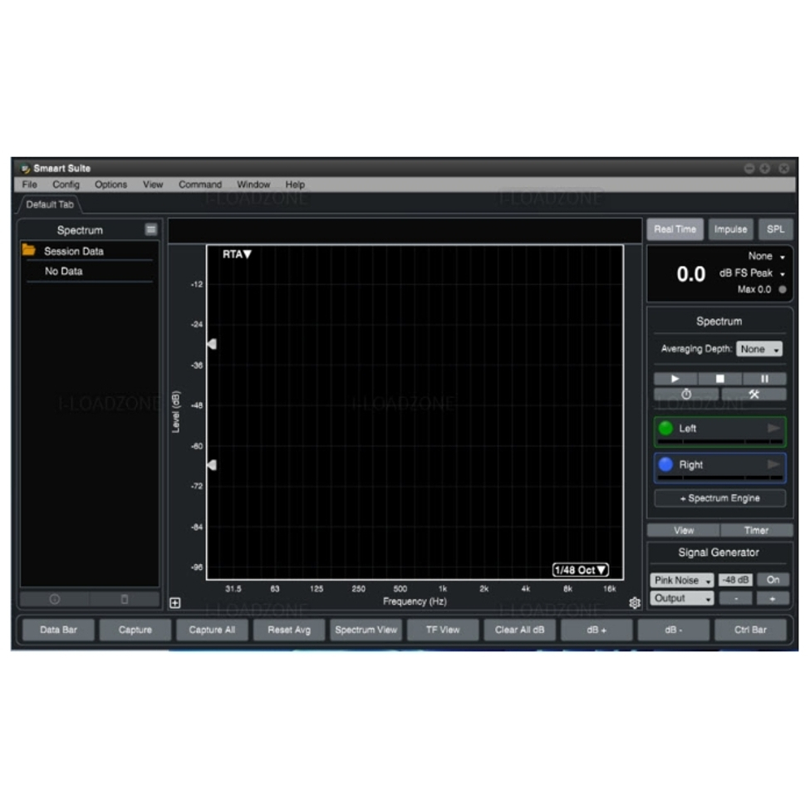Screen dimensions: 810x810
Task: Click the info icon below data list
Action: coord(54,599)
